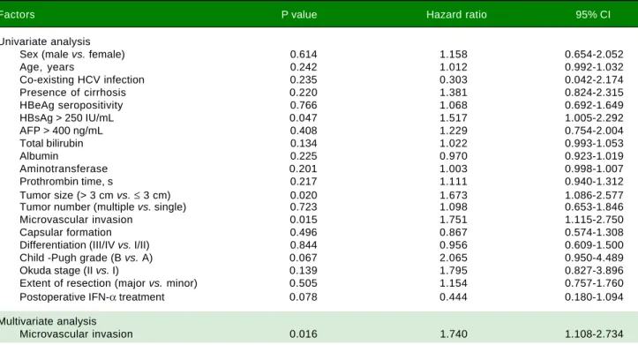Click hazard ratio 2.065 for Child-Pugh grade
638x345 pixels.
click(x=454, y=258)
